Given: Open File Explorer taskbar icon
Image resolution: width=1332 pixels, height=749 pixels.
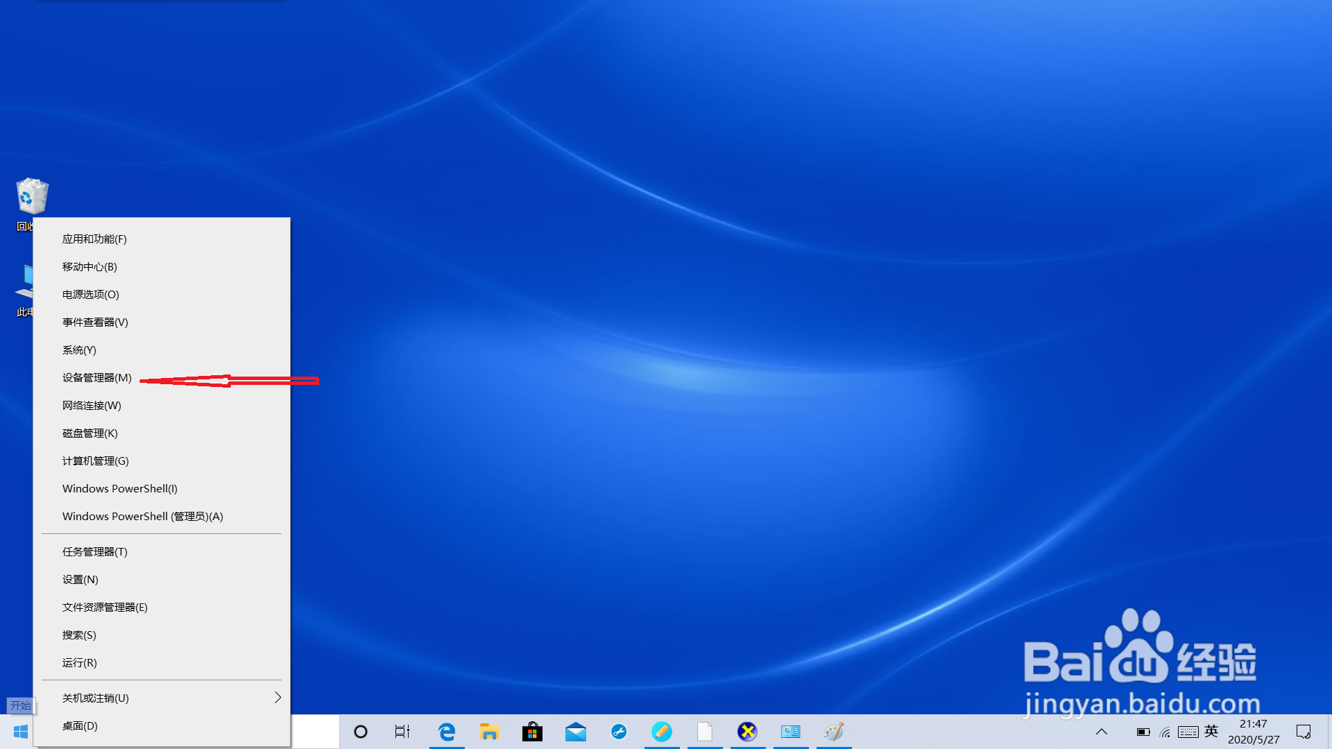Looking at the screenshot, I should point(490,732).
